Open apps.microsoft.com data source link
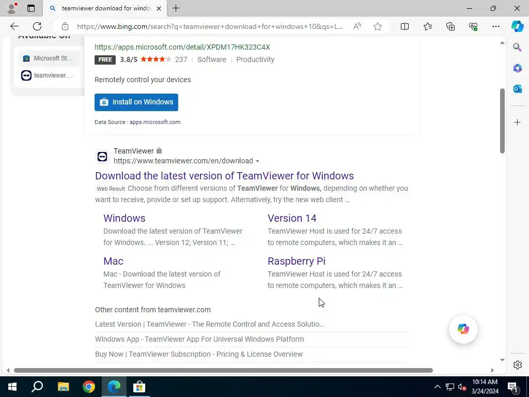 coord(155,122)
